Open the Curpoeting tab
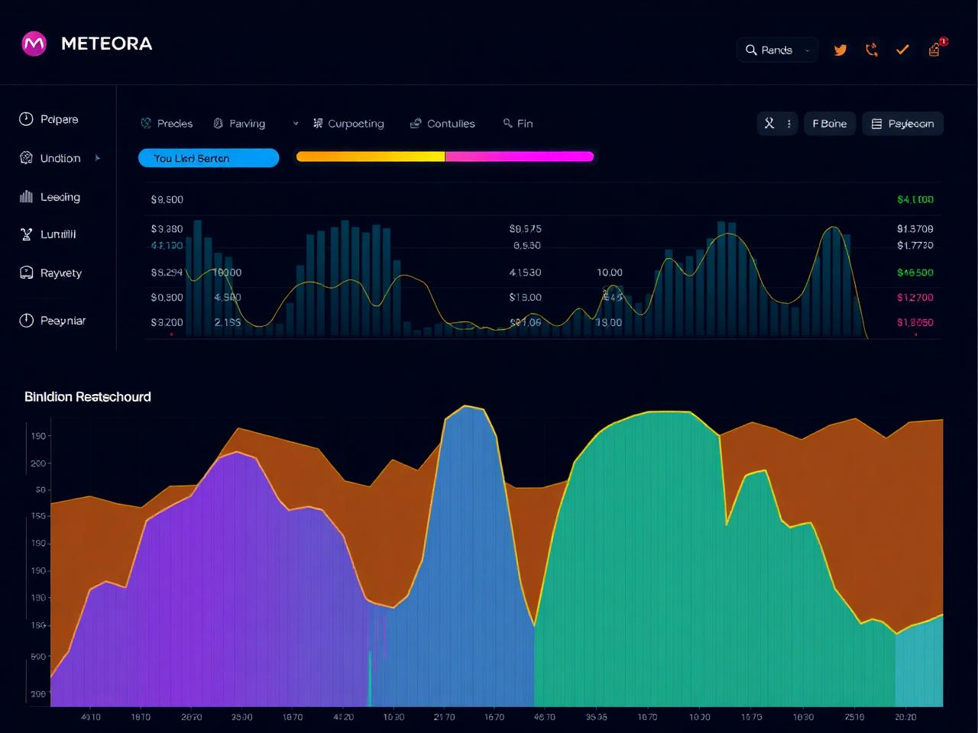The width and height of the screenshot is (978, 733). coord(348,124)
